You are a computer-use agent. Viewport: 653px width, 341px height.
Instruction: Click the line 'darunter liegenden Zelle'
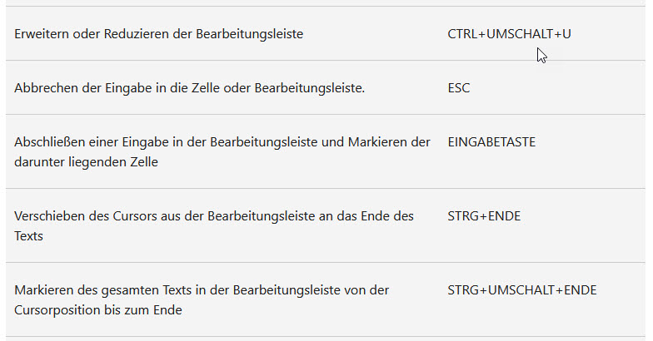[x=86, y=161]
